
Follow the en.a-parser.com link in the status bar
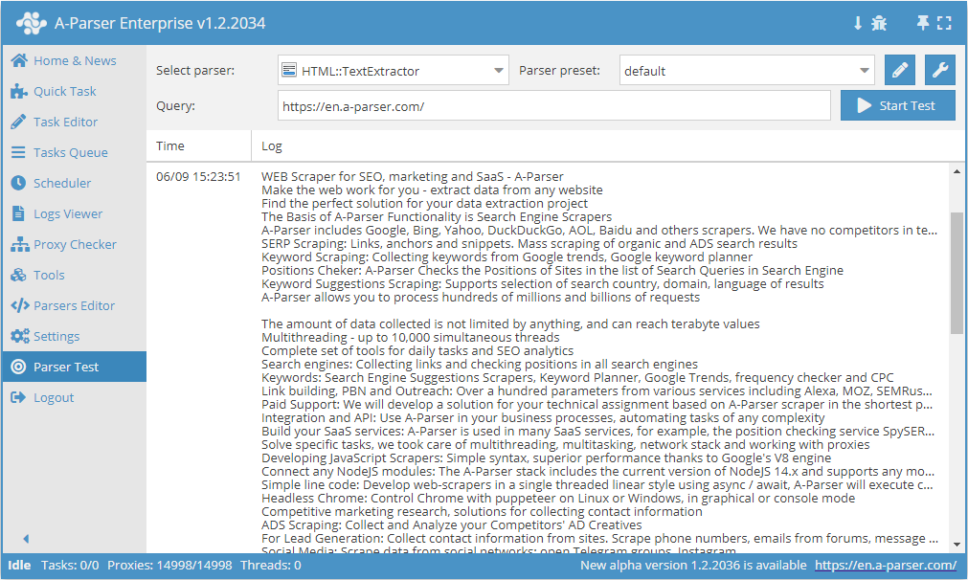(x=886, y=566)
